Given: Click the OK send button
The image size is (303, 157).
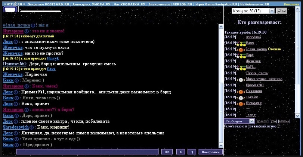Looking at the screenshot, I should pyautogui.click(x=167, y=152).
